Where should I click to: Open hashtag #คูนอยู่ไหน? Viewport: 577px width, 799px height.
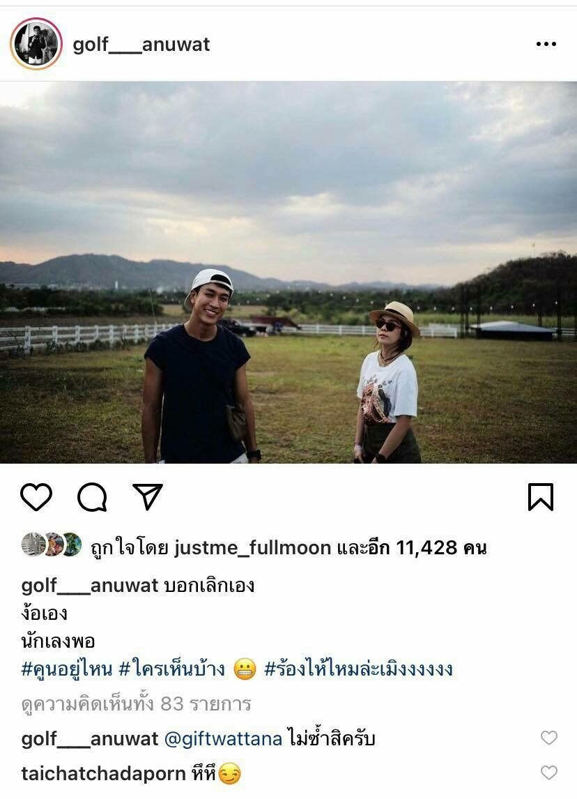(67, 669)
